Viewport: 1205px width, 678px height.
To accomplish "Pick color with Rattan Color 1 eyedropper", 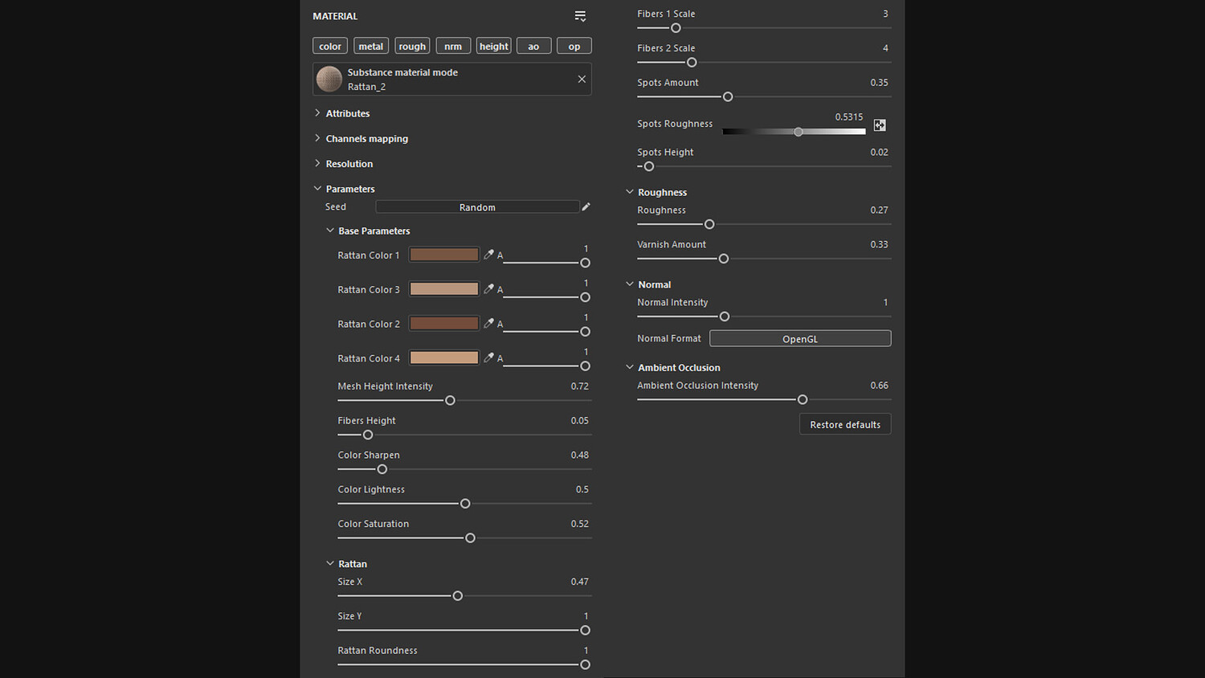I will coord(488,255).
